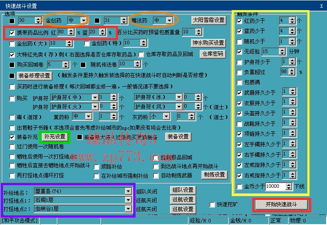The width and height of the screenshot is (327, 225).
Task: Open the 仓库密码 warehouse password button
Action: [213, 54]
